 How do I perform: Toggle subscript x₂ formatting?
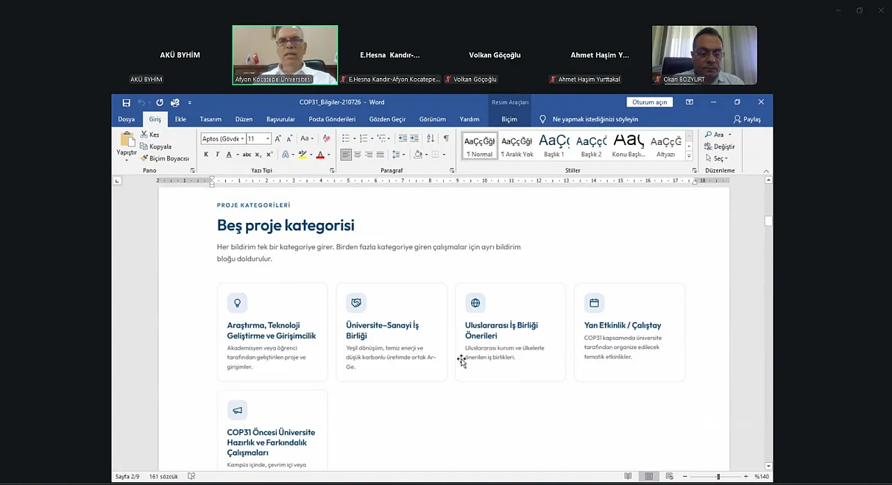258,155
